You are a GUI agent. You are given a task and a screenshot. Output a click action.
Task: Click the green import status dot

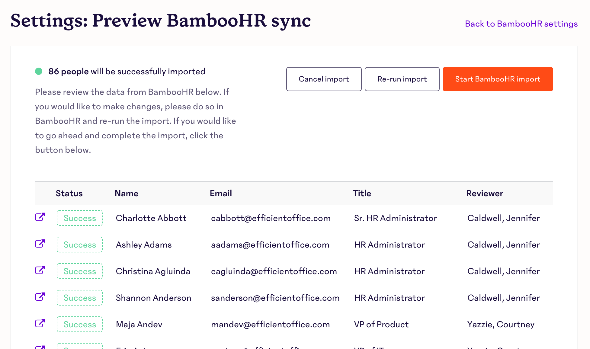point(39,71)
